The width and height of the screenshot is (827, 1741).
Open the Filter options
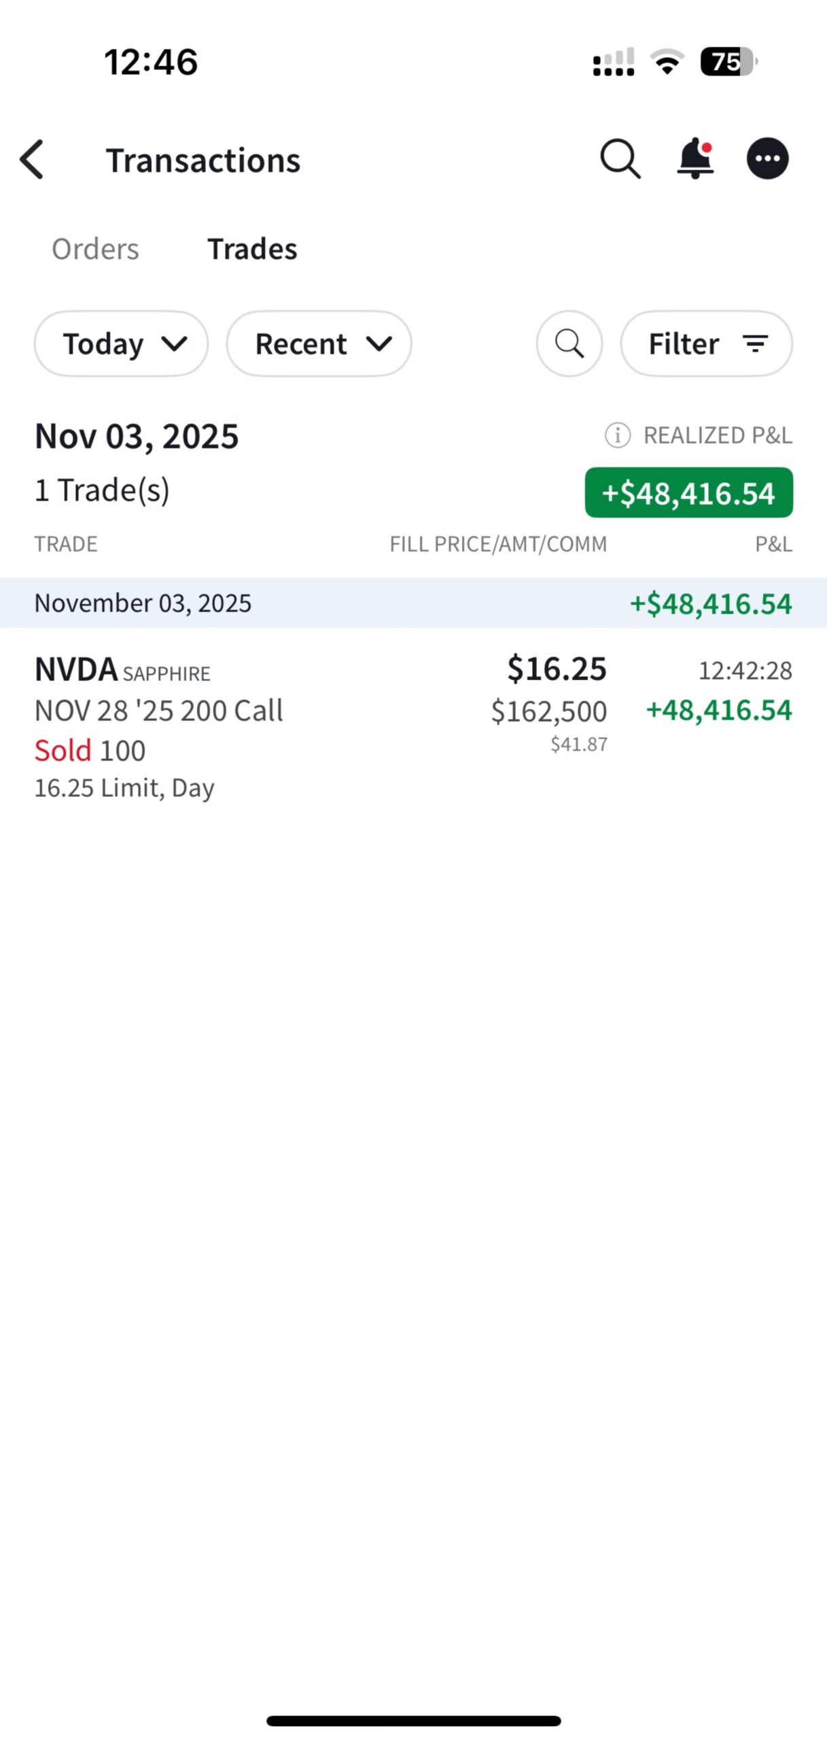point(706,343)
